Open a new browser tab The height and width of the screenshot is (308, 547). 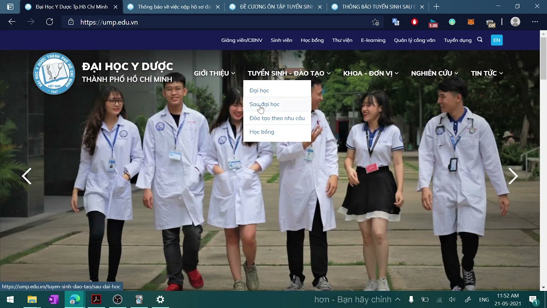click(436, 7)
